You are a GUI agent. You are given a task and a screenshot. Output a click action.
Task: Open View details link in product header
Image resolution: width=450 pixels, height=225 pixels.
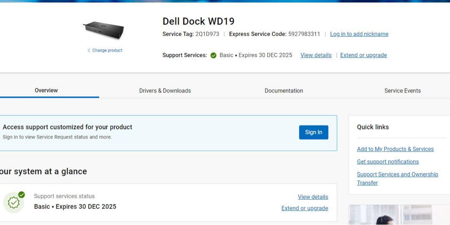pyautogui.click(x=316, y=55)
